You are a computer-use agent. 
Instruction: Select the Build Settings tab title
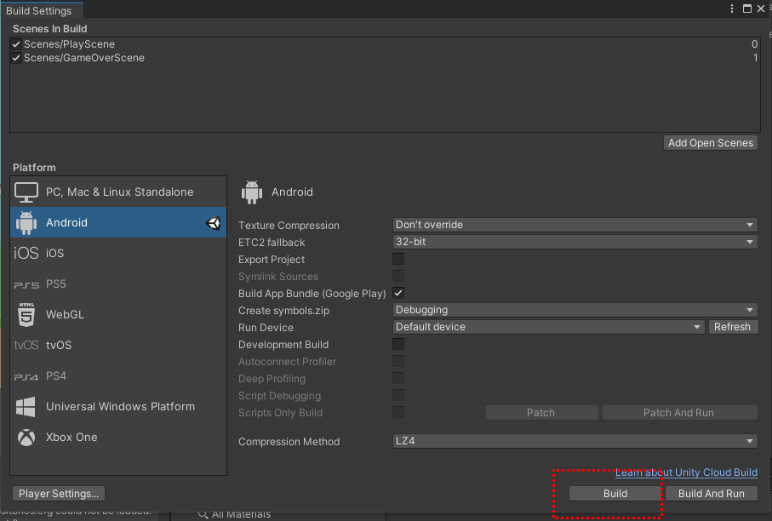[39, 11]
